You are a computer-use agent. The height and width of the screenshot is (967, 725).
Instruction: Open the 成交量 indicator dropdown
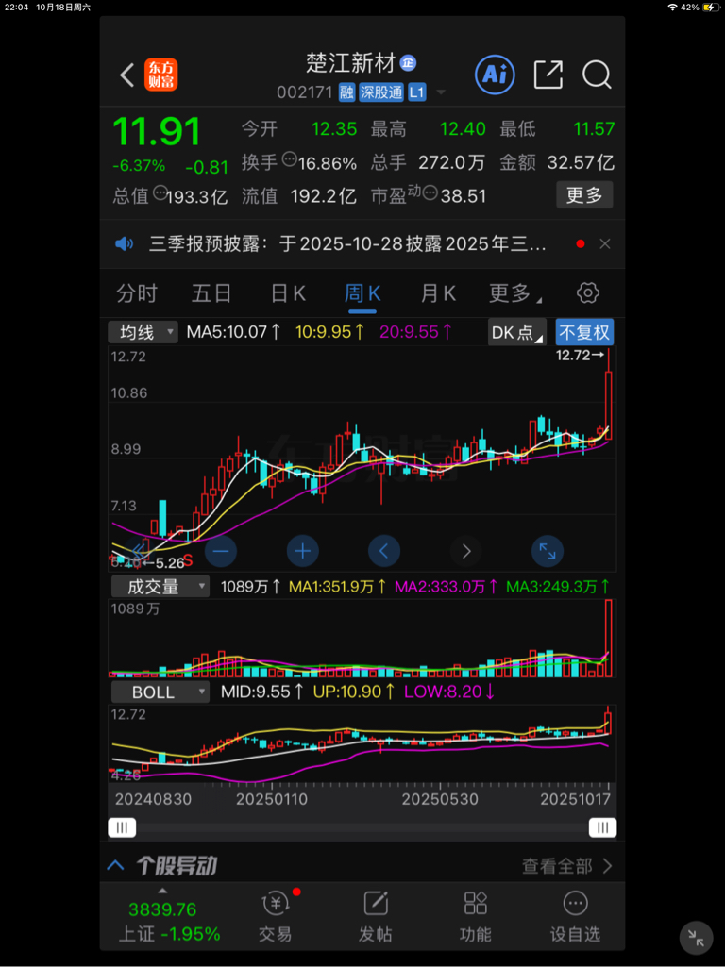click(x=160, y=587)
